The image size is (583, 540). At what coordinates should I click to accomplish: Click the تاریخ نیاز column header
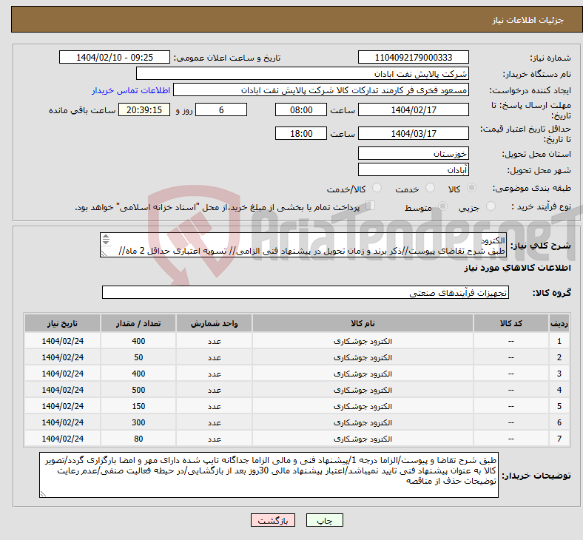(x=63, y=324)
